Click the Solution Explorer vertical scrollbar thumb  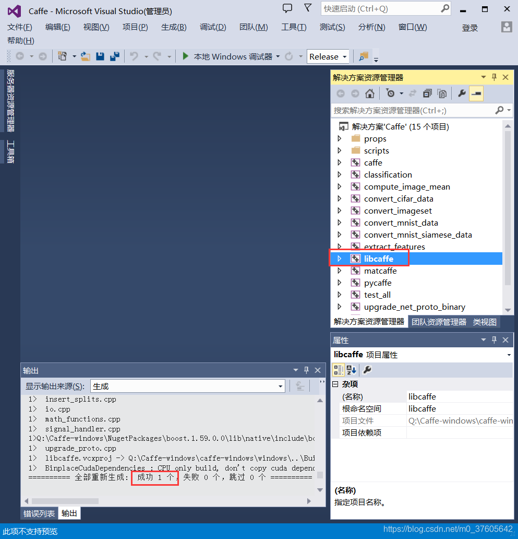(x=508, y=209)
